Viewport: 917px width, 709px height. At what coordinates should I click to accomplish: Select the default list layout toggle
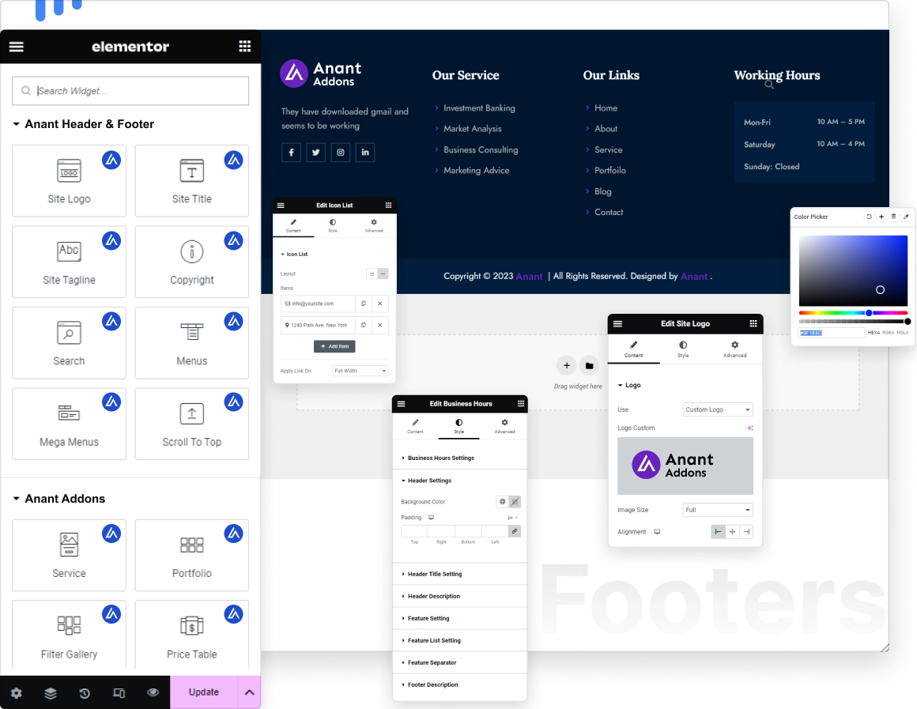[372, 273]
